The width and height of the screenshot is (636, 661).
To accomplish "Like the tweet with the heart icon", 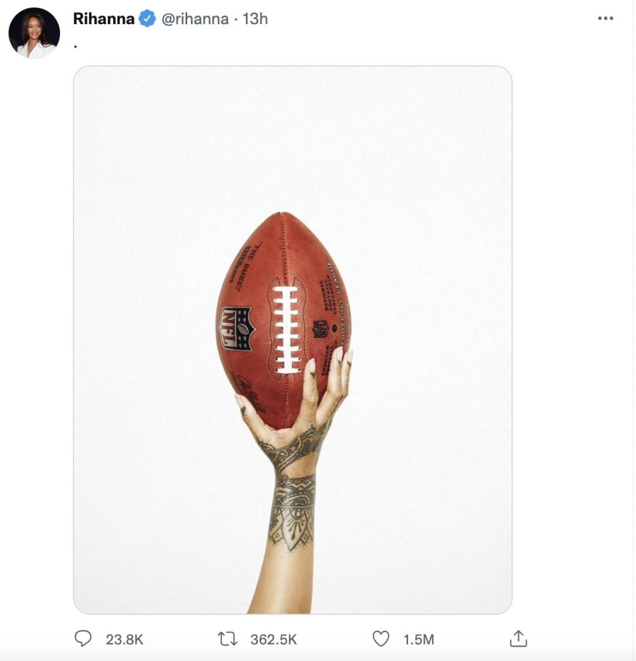I will [382, 637].
